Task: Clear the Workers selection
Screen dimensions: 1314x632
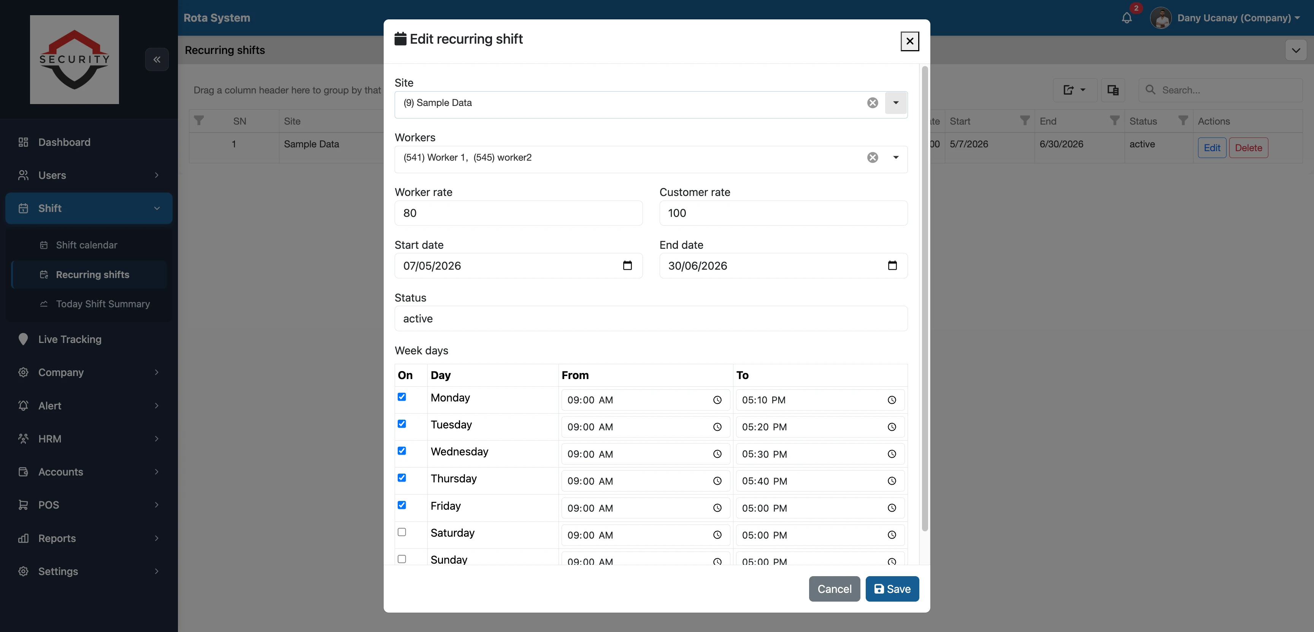Action: coord(873,158)
